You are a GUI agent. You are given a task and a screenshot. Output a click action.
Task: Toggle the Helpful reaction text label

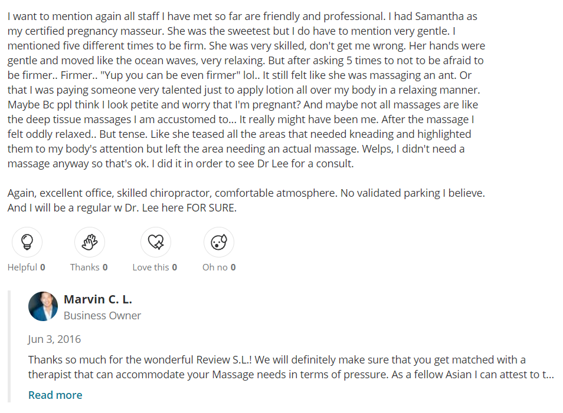[22, 267]
